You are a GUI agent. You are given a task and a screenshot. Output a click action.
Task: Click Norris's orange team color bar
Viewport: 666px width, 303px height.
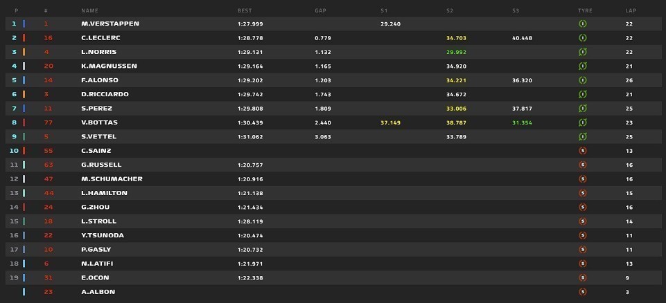pos(24,52)
